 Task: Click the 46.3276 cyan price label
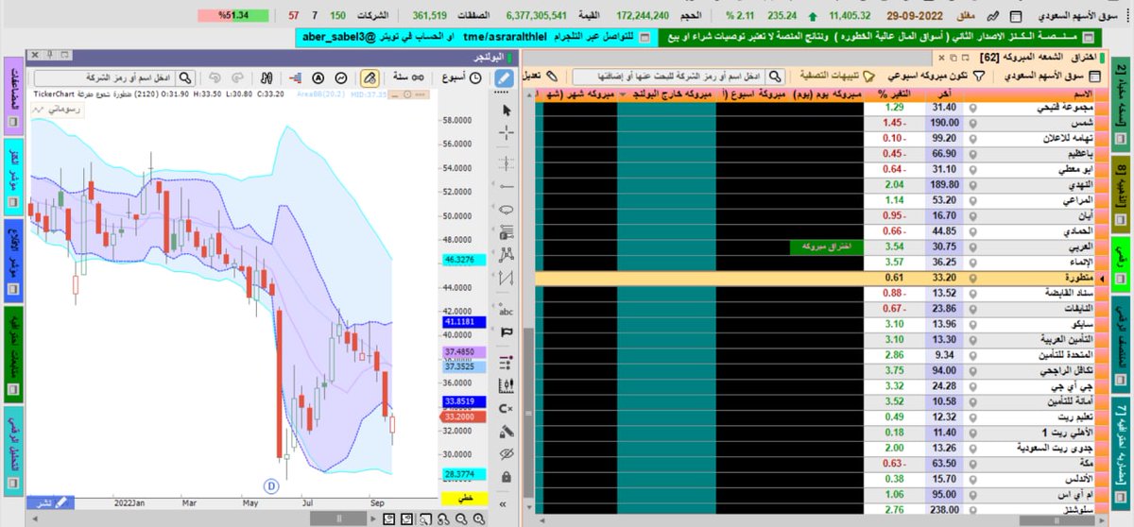(x=463, y=258)
